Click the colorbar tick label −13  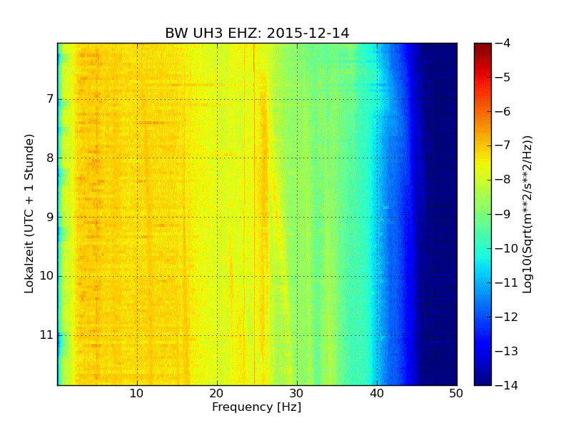[x=507, y=351]
